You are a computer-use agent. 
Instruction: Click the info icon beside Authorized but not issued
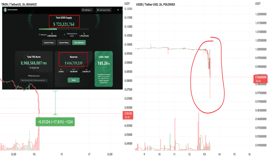(x=64, y=34)
